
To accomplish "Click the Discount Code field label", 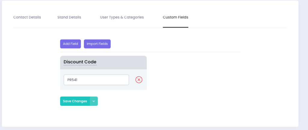I will (80, 62).
